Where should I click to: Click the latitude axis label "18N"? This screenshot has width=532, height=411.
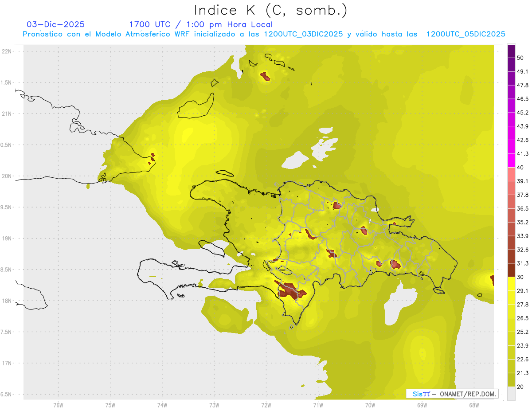click(x=7, y=301)
